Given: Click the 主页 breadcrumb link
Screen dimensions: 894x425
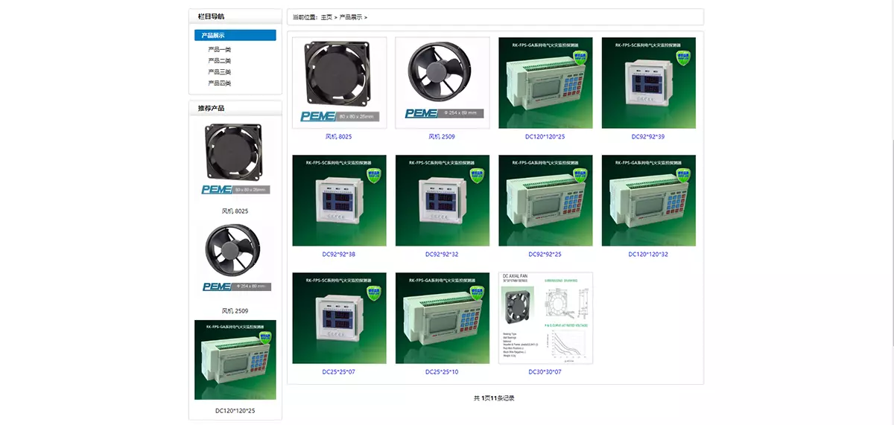Looking at the screenshot, I should click(326, 17).
